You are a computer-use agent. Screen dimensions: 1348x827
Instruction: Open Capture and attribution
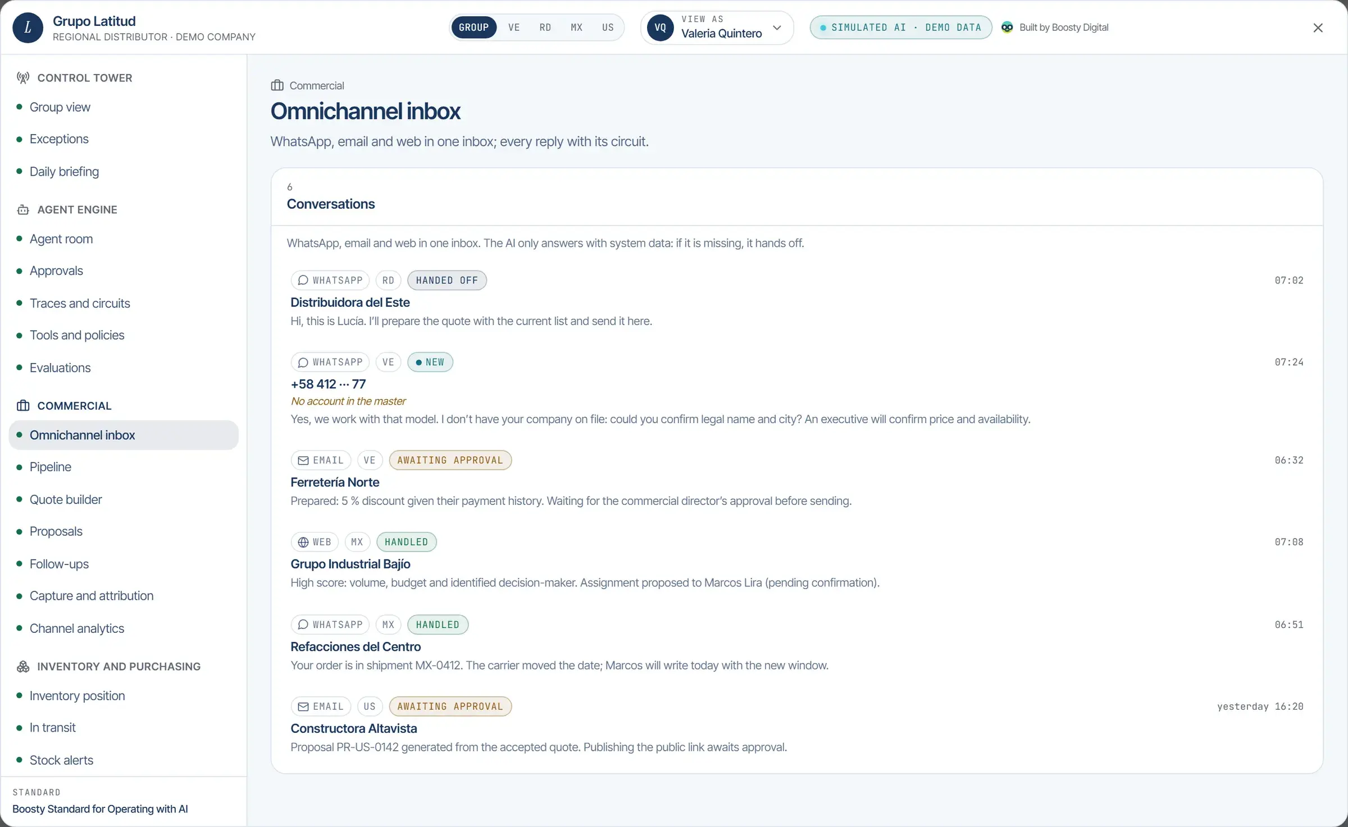(124, 596)
